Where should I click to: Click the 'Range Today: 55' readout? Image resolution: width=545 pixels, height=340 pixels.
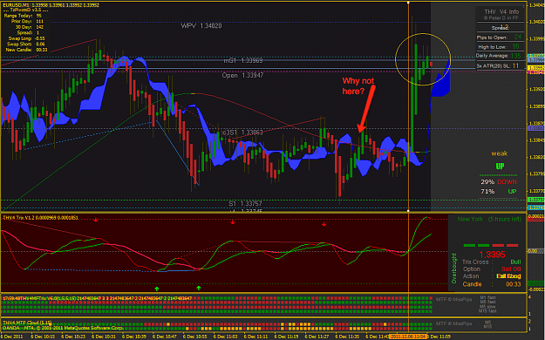click(x=23, y=16)
